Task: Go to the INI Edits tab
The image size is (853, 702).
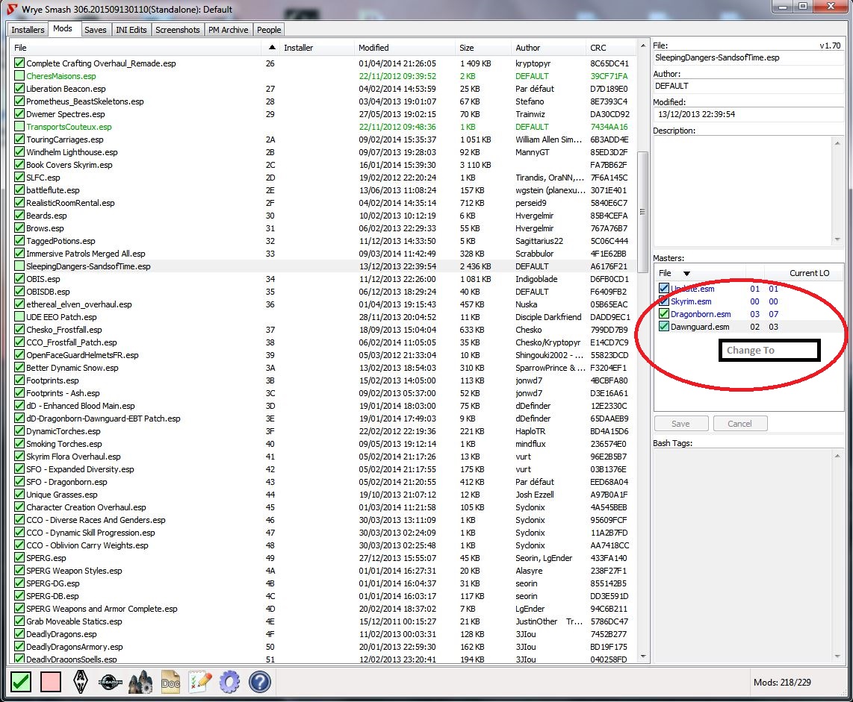Action: pos(131,30)
